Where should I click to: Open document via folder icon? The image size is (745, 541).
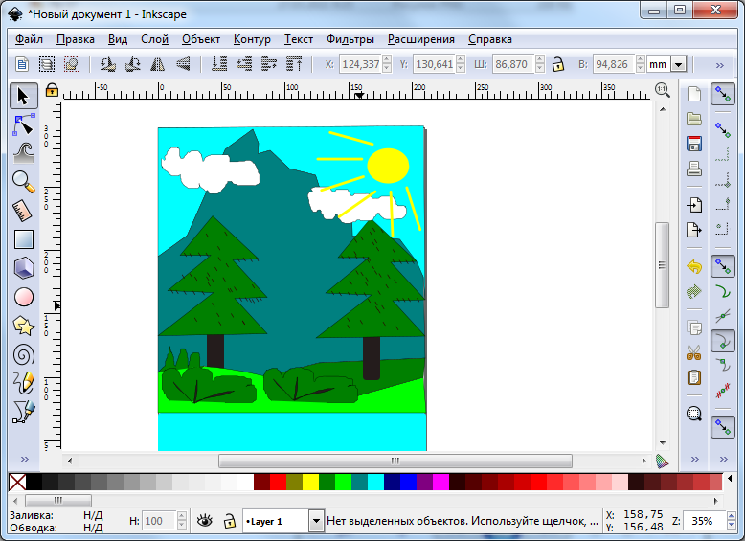point(694,119)
